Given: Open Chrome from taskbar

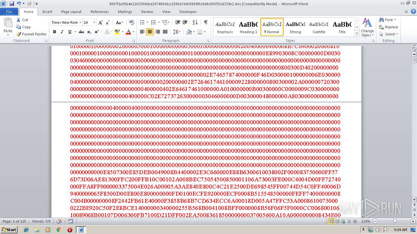Looking at the screenshot, I should click(x=59, y=230).
